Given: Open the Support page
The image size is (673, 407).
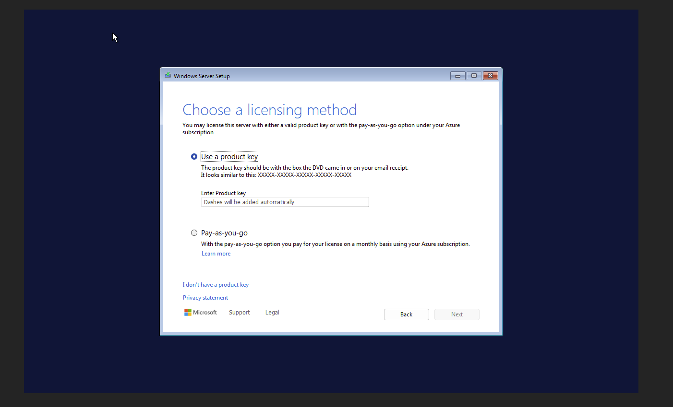Looking at the screenshot, I should point(239,312).
